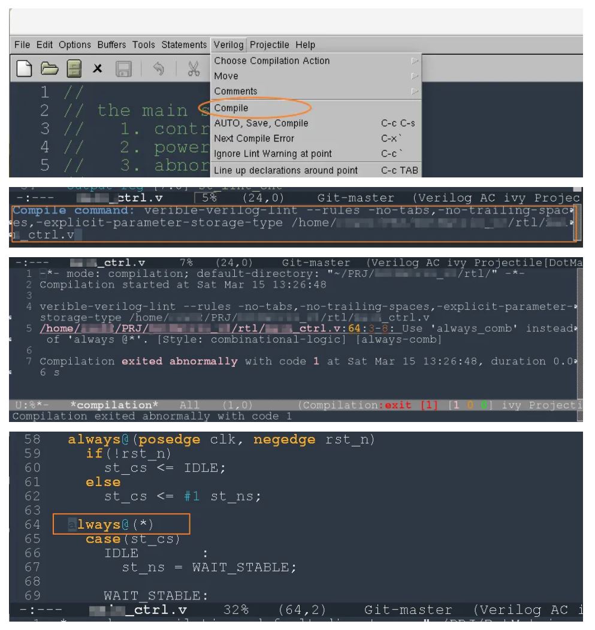
Task: Close buffer with the X toolbar icon
Action: 96,71
